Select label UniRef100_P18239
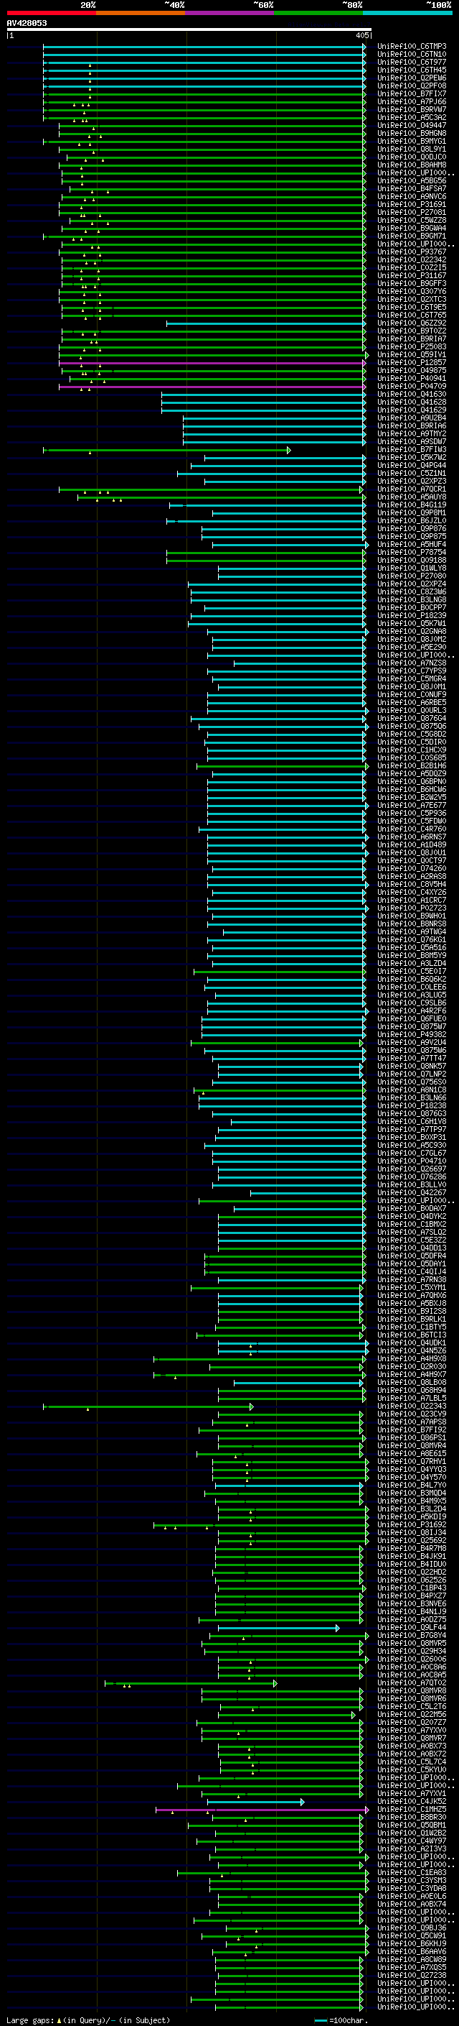This screenshot has height=2026, width=459. pyautogui.click(x=411, y=615)
